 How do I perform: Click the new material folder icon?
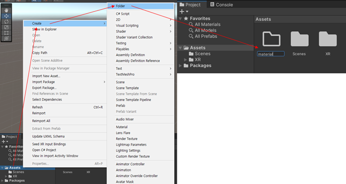271,39
